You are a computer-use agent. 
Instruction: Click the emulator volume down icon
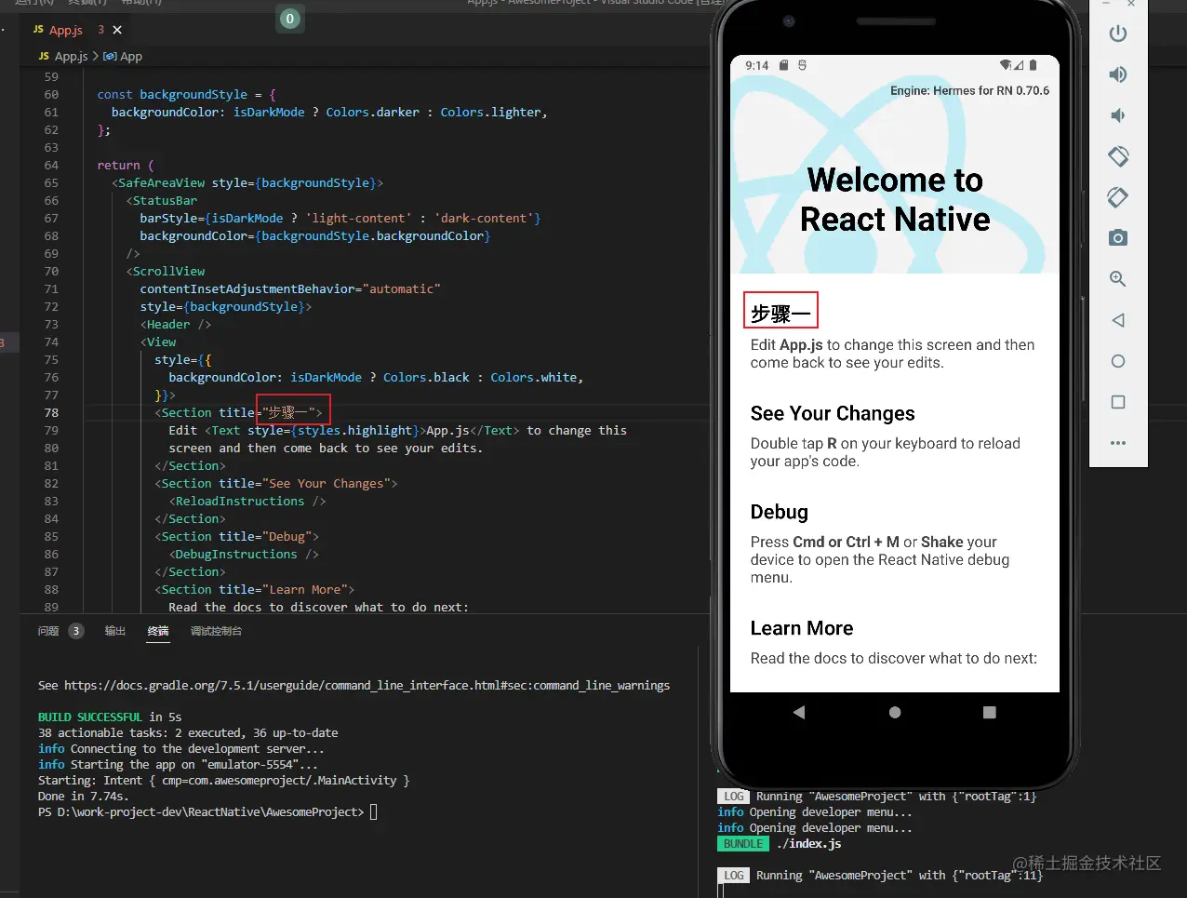1118,115
